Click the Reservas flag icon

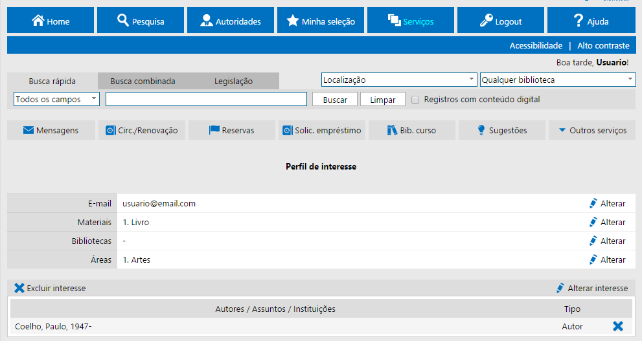pyautogui.click(x=214, y=130)
